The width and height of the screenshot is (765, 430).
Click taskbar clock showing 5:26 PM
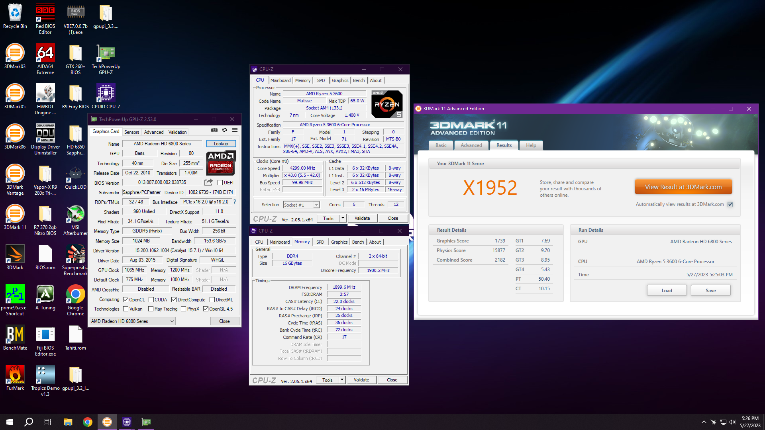[750, 422]
